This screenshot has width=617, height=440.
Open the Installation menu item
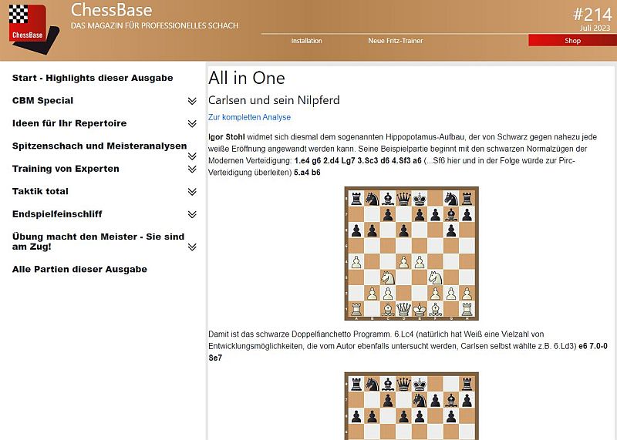pos(306,41)
